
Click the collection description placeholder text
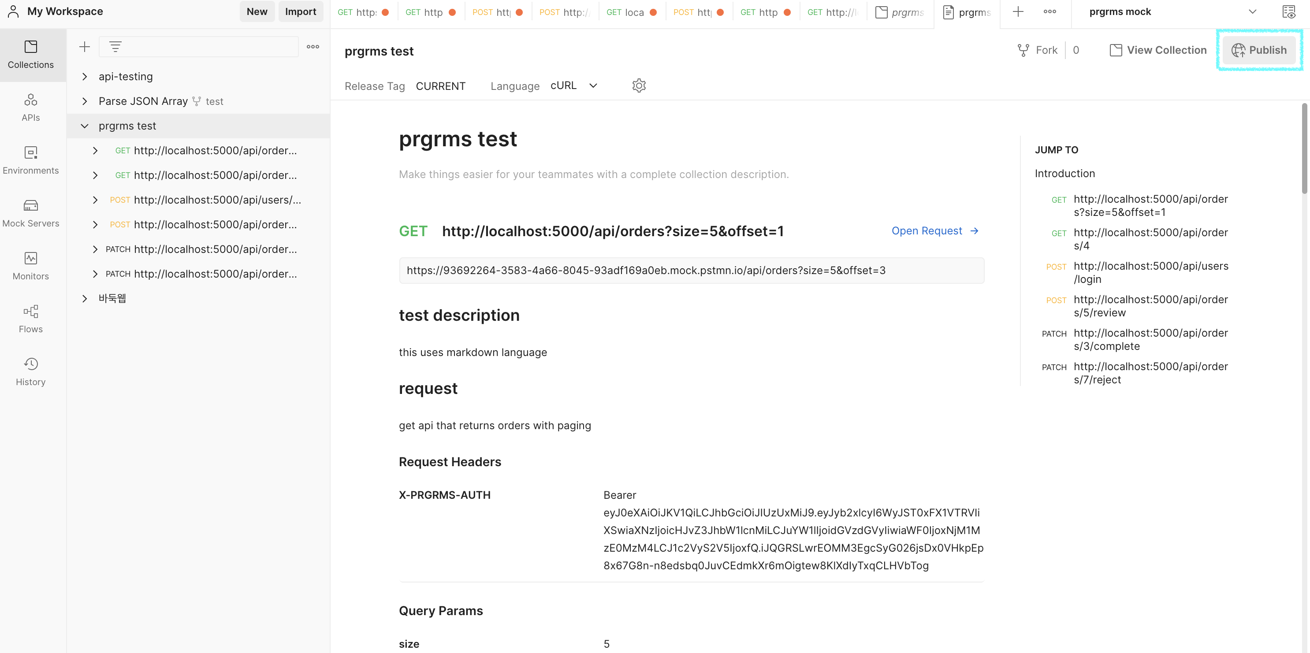pos(593,174)
